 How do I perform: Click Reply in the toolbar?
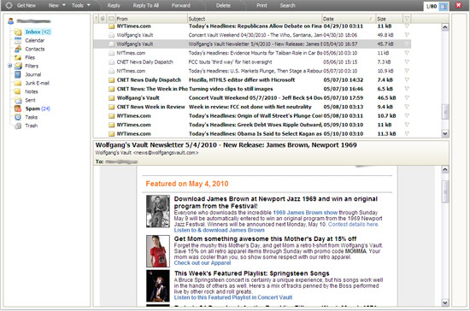[114, 5]
